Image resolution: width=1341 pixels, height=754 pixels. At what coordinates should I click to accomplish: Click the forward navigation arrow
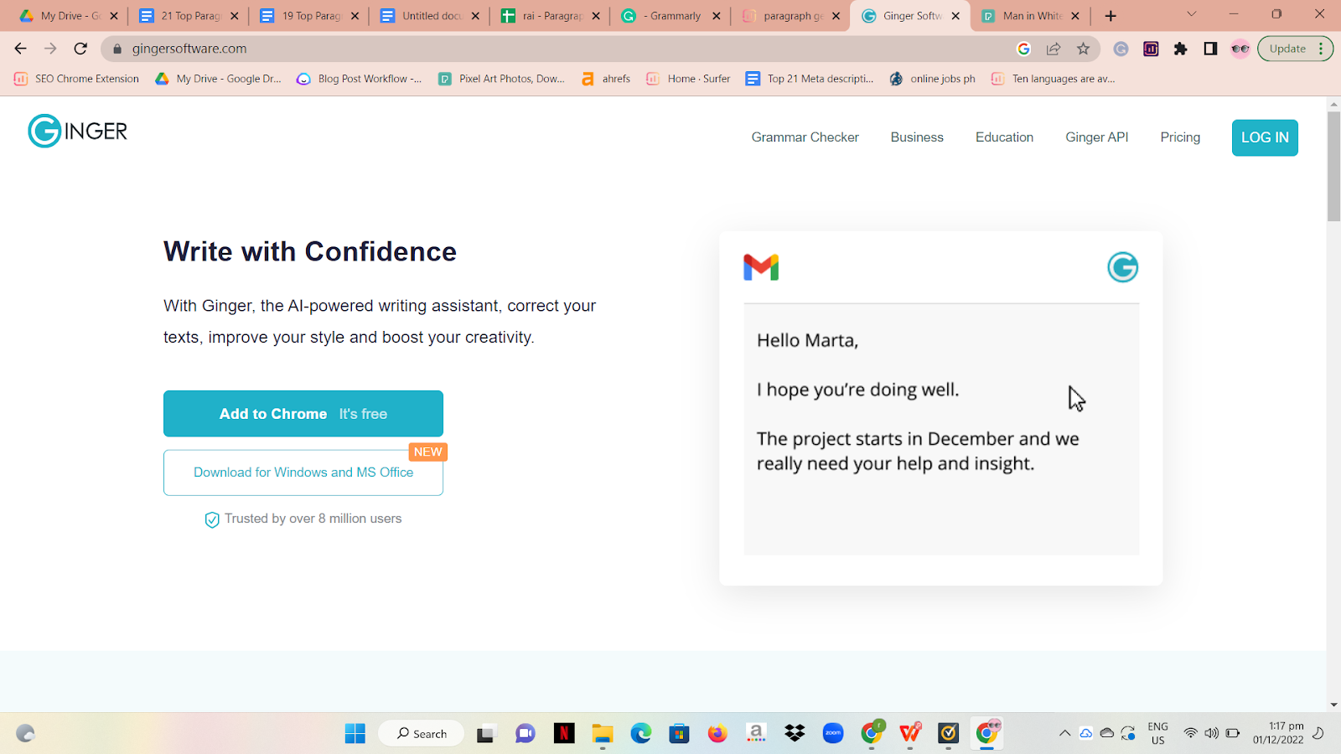pos(50,49)
